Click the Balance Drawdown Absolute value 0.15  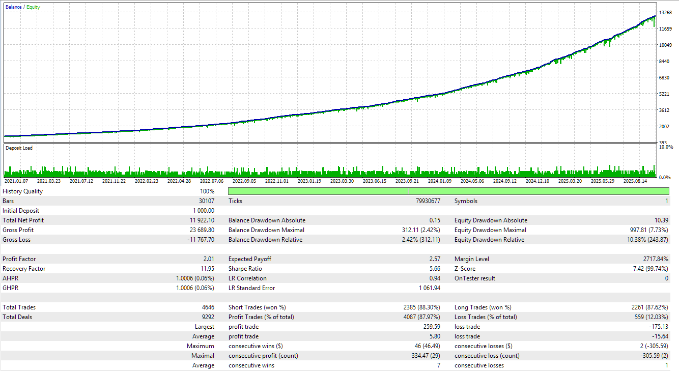click(435, 220)
